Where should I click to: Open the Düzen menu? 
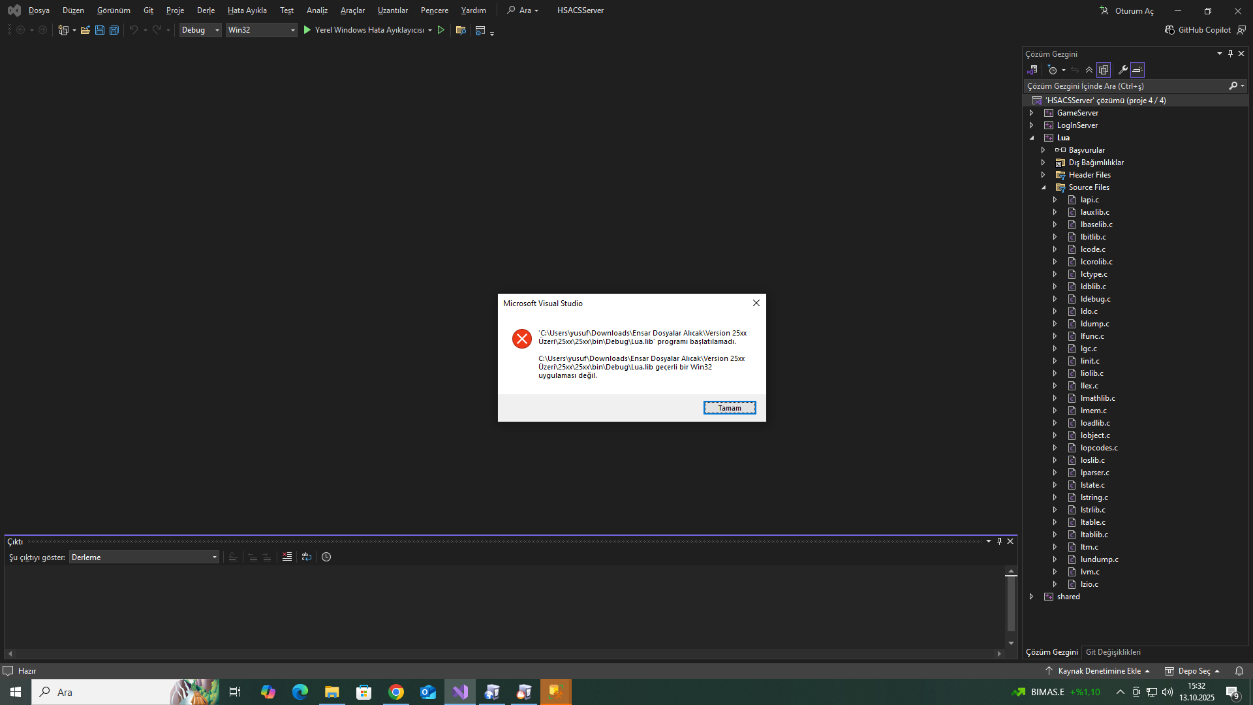pyautogui.click(x=73, y=10)
